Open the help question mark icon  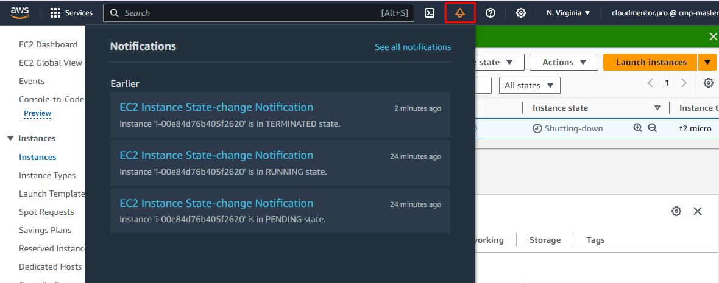[x=490, y=13]
